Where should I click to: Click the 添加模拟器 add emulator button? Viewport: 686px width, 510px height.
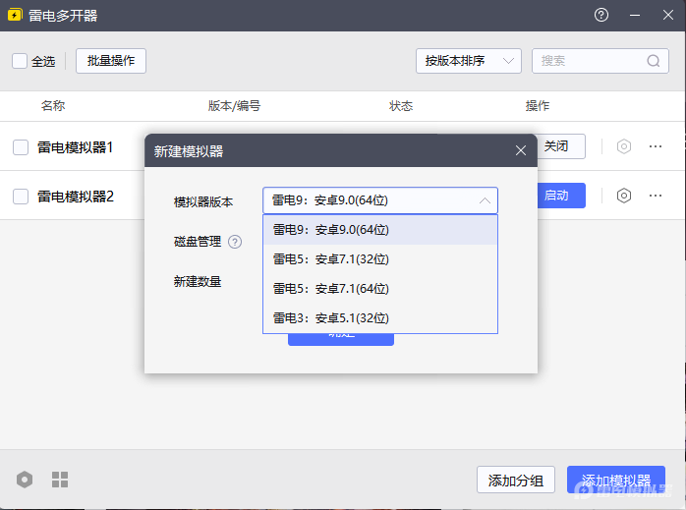pyautogui.click(x=616, y=480)
